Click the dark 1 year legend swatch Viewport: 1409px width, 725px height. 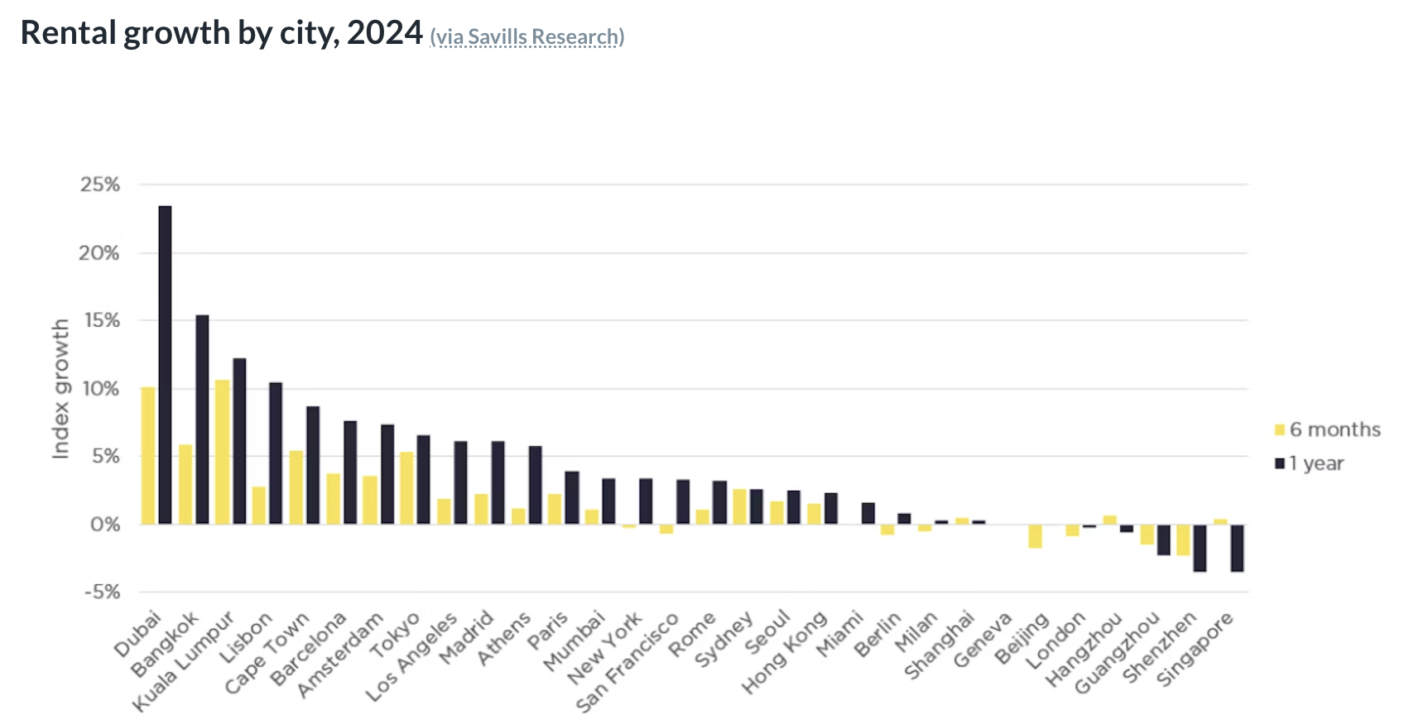point(1279,463)
